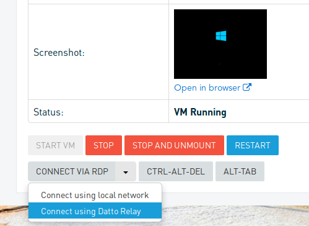This screenshot has width=309, height=226.
Task: Toggle the RDP dropdown caret arrow
Action: coord(126,172)
